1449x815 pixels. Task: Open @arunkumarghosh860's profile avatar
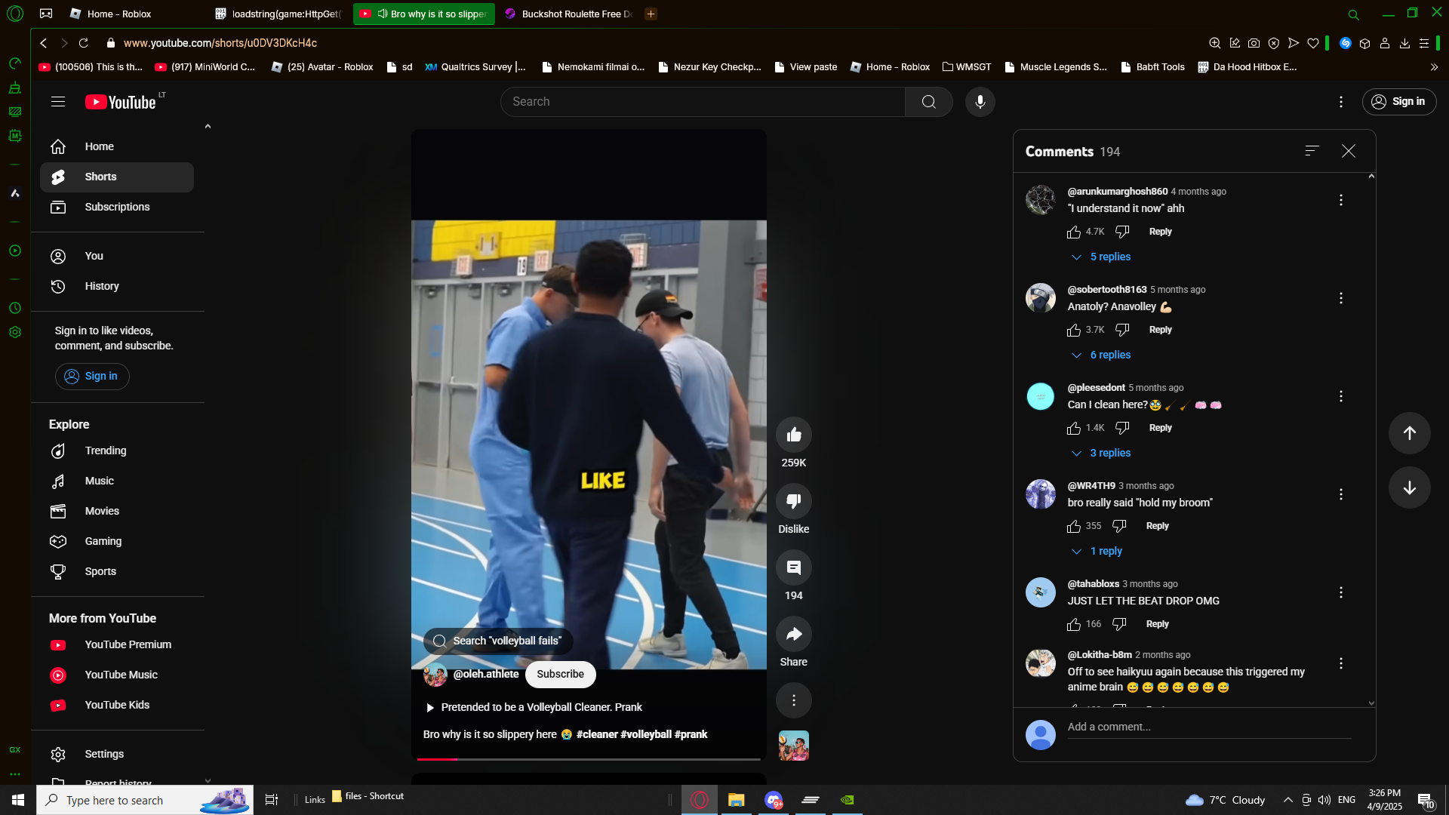coord(1041,200)
